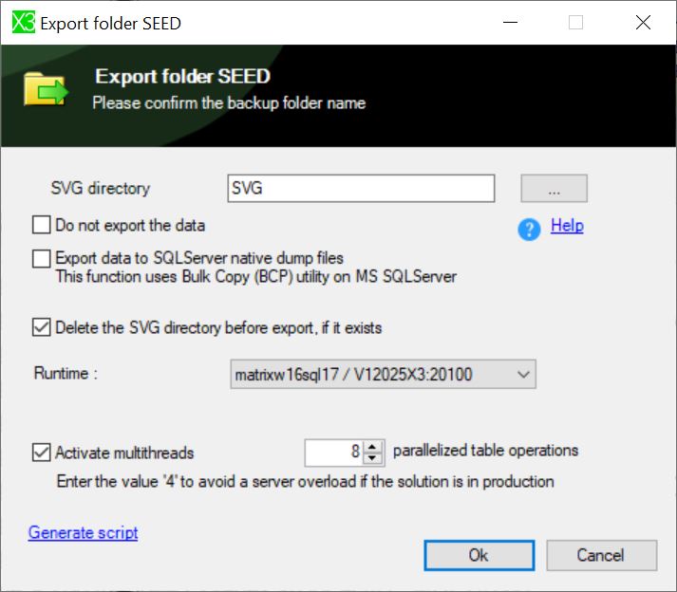Click the 'parallelized table operations' label
The width and height of the screenshot is (677, 592).
click(x=485, y=451)
